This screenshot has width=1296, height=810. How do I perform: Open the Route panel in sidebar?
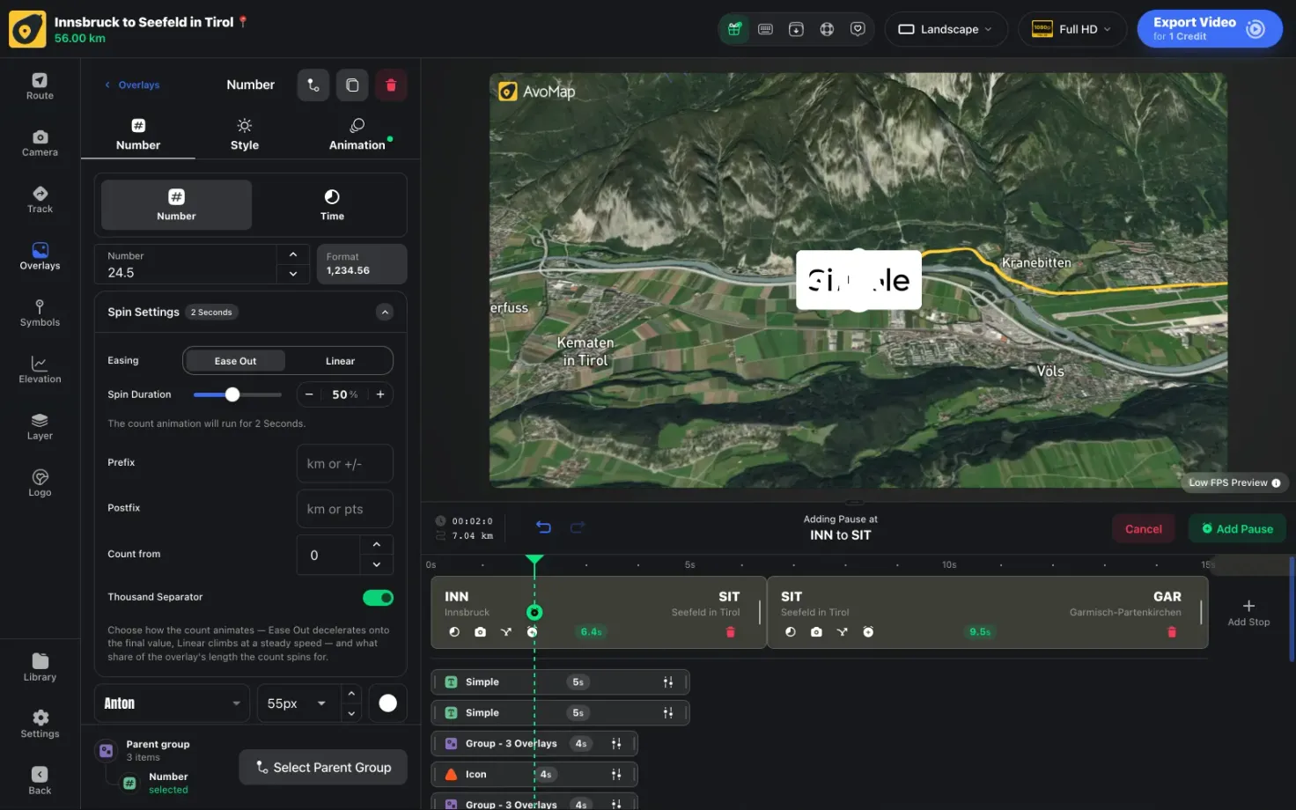40,86
